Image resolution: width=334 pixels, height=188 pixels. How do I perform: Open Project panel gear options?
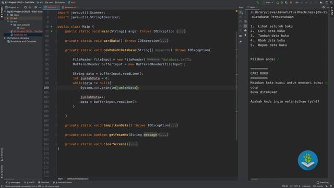click(35, 7)
